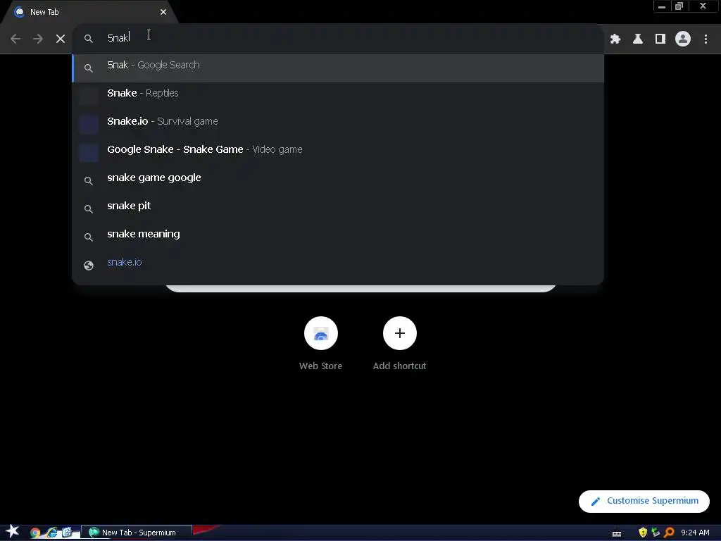Choose the 'Snake - Reptiles' suggestion
The width and height of the screenshot is (721, 541).
pyautogui.click(x=338, y=96)
